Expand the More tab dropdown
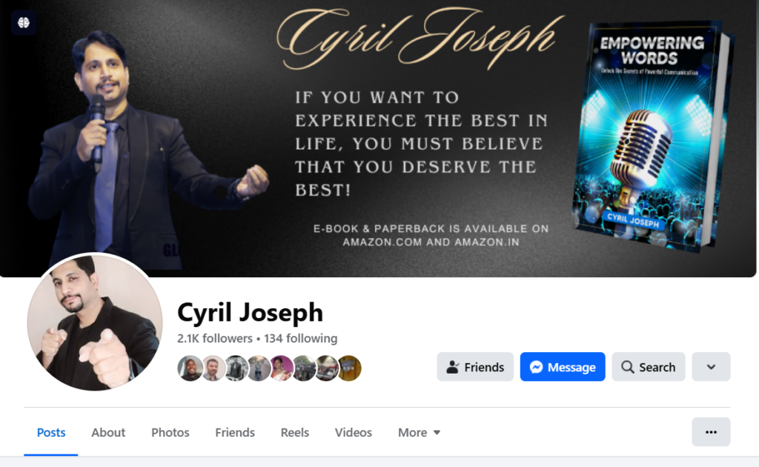Image resolution: width=759 pixels, height=467 pixels. coord(419,432)
